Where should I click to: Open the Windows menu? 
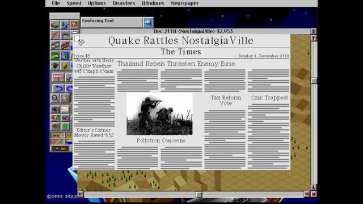coord(153,3)
